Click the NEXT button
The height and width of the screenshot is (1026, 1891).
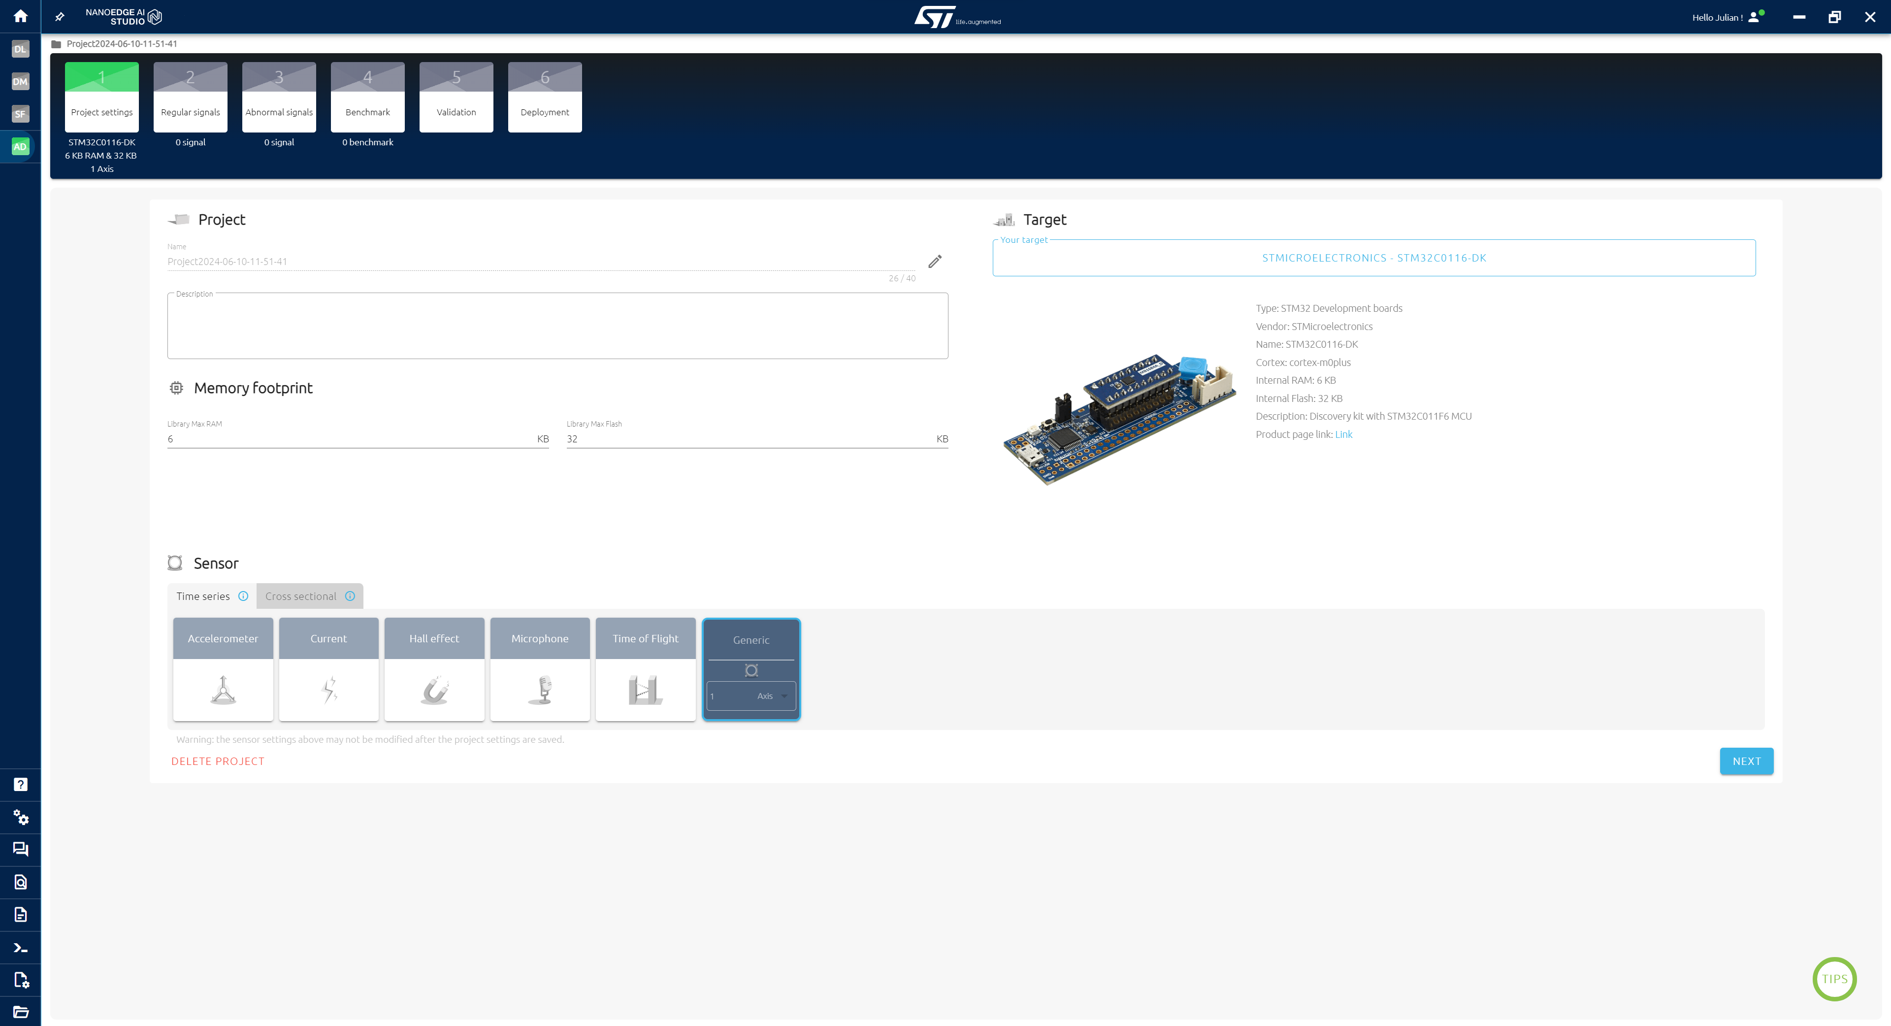click(x=1746, y=761)
